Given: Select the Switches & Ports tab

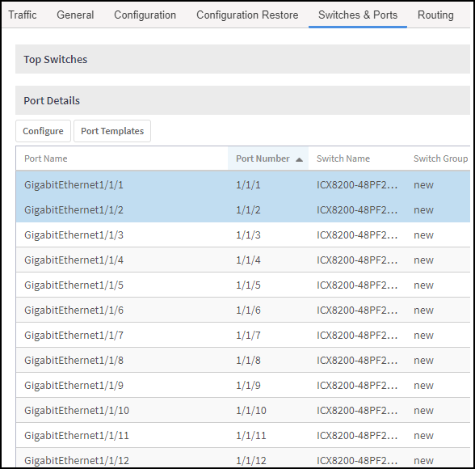Looking at the screenshot, I should (358, 15).
